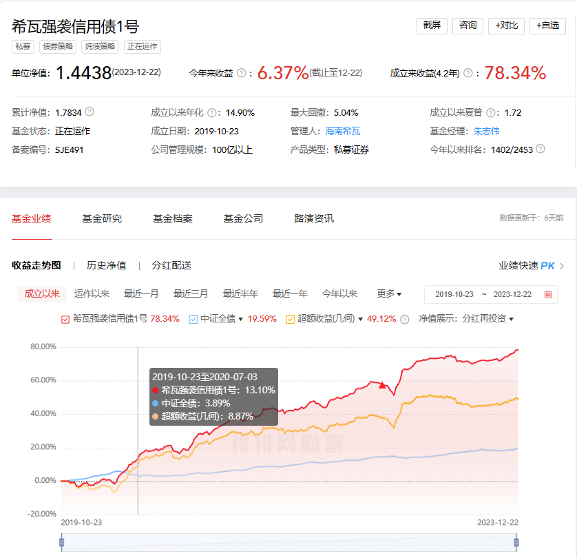Click the 截屏 button

click(432, 25)
